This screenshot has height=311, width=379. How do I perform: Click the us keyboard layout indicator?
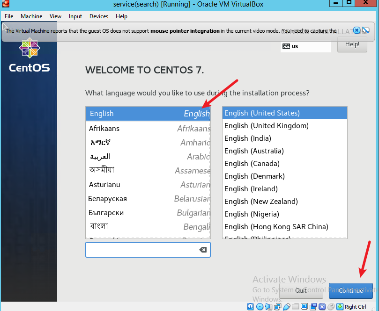coord(306,46)
